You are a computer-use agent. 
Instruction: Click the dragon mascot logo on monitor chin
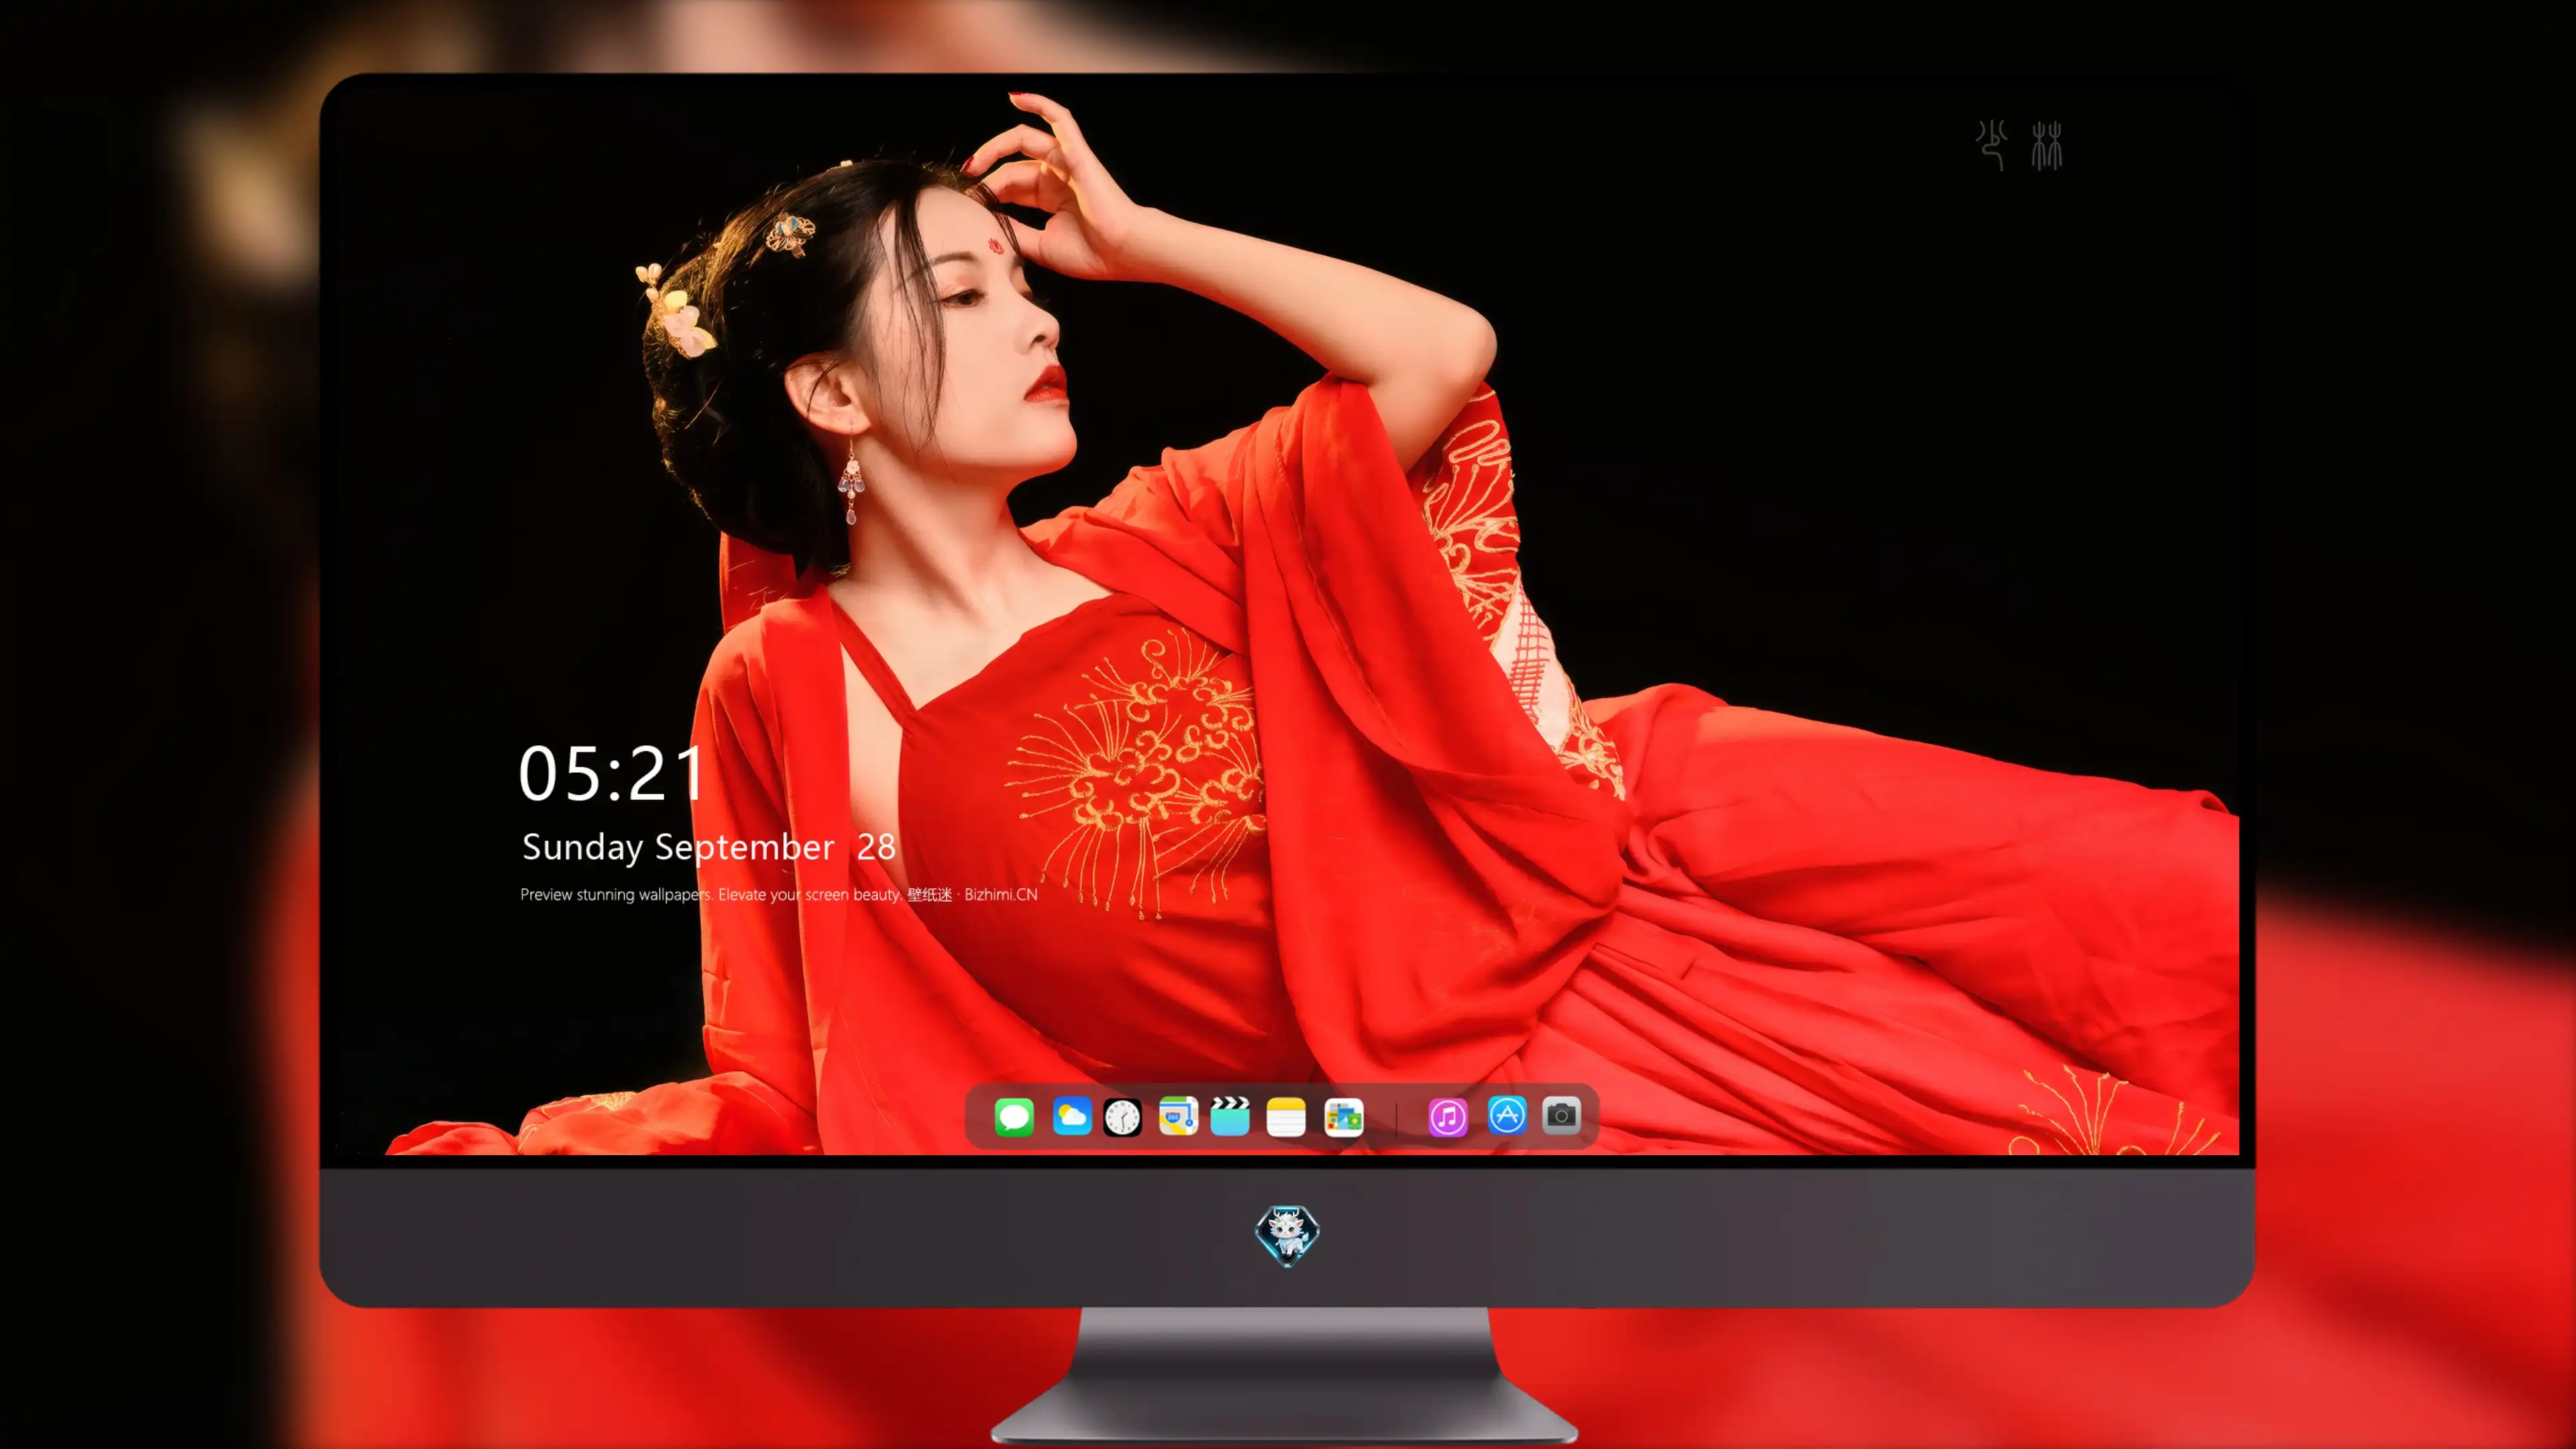pos(1287,1236)
